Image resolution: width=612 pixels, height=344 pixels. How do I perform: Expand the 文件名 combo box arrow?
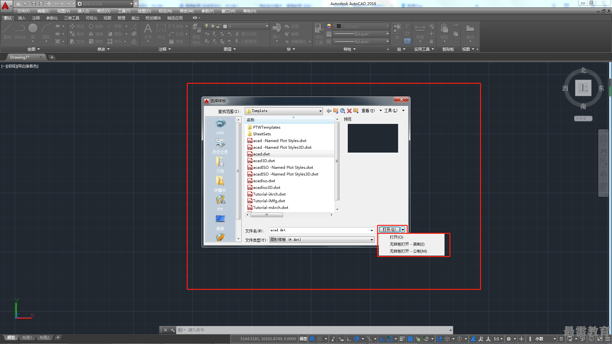click(x=372, y=230)
